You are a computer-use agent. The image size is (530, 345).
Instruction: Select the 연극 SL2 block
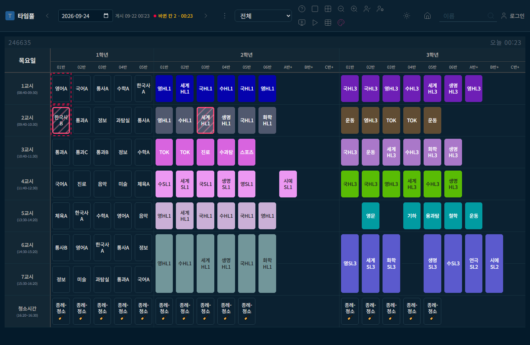click(x=474, y=263)
